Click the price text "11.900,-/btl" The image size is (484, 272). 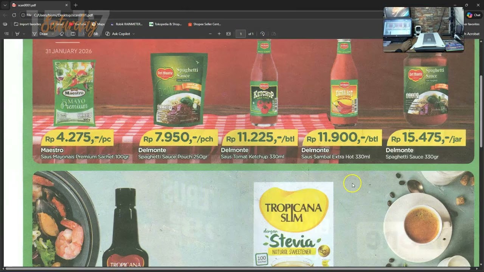pos(347,138)
